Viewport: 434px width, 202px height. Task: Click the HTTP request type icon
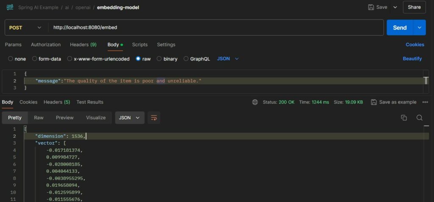(10, 7)
